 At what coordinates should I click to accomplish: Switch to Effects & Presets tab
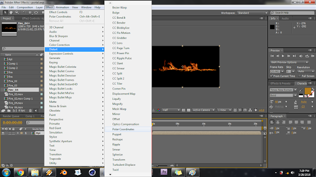(280, 84)
